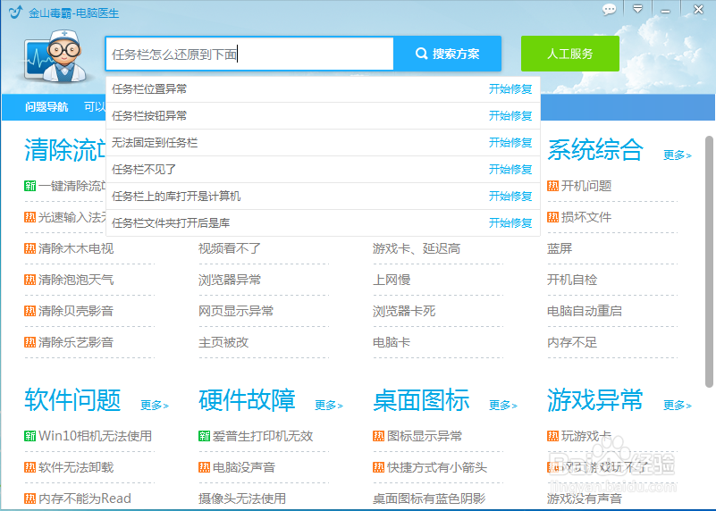The height and width of the screenshot is (511, 716).
Task: Expand 更多 for 软件问题
Action: [x=155, y=406]
